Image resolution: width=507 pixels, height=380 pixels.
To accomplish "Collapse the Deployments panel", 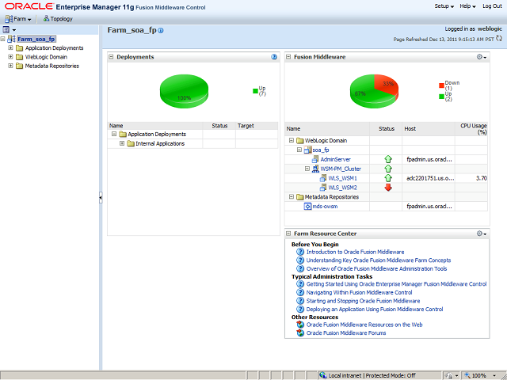I will [x=112, y=57].
